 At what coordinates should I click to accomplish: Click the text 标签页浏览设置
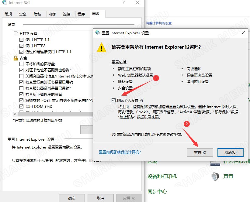pyautogui.click(x=200, y=75)
